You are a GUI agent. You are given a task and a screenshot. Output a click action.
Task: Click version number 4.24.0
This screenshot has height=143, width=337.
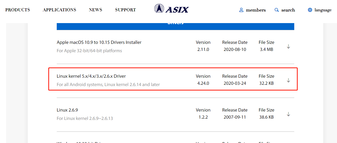(203, 83)
